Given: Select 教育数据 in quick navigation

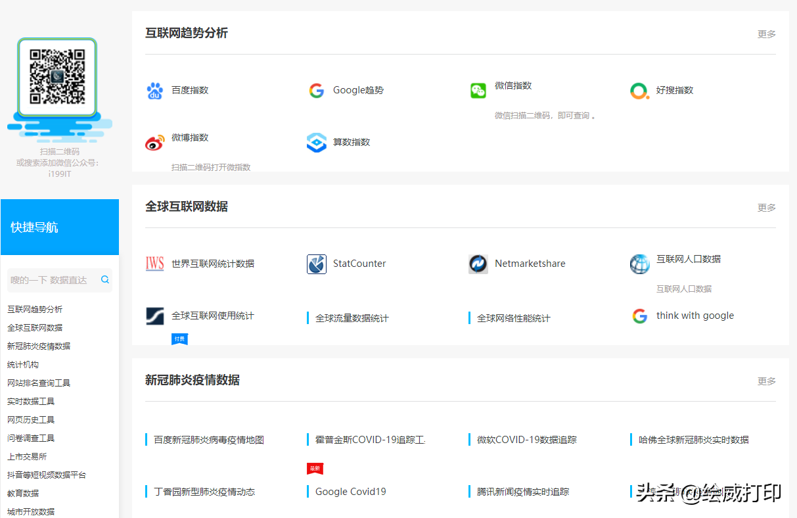Looking at the screenshot, I should pos(23,494).
